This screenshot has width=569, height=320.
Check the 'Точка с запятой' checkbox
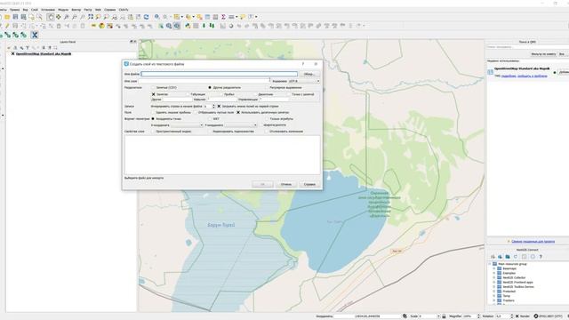288,94
